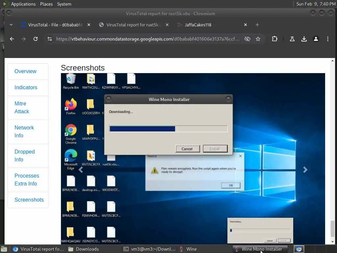The height and width of the screenshot is (253, 337).
Task: Open the Places menu in top panel
Action: [46, 4]
